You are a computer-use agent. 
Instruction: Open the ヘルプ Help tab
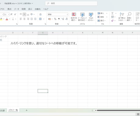point(46,9)
